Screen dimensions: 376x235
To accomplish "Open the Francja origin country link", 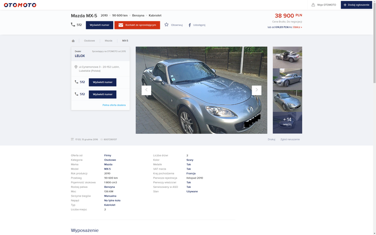I will [191, 174].
